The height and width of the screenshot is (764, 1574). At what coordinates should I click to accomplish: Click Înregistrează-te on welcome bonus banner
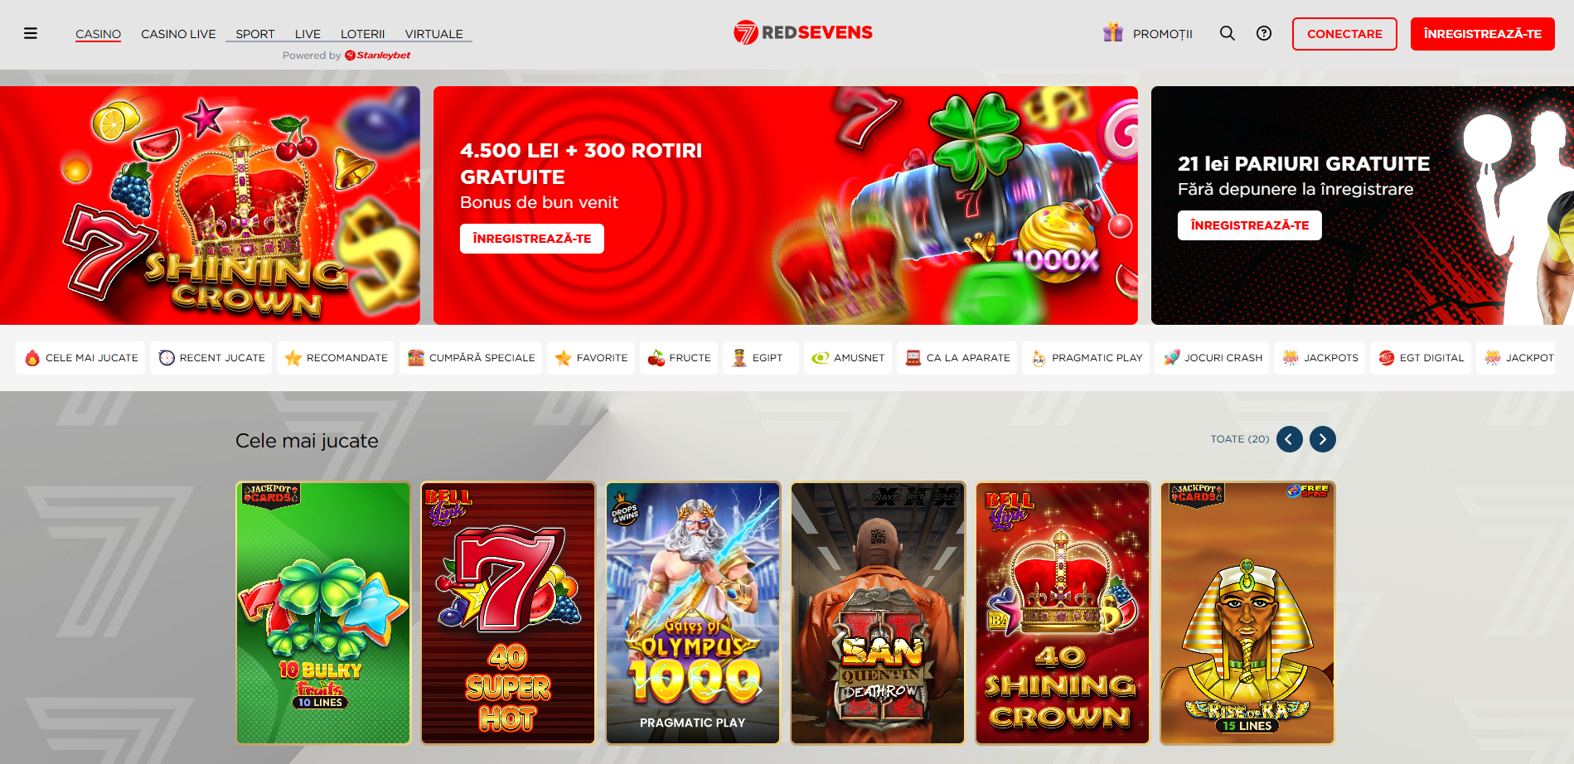point(532,239)
